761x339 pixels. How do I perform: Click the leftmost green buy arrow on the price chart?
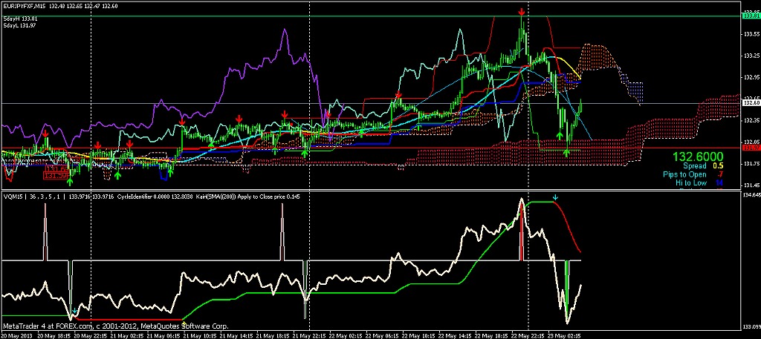point(70,180)
